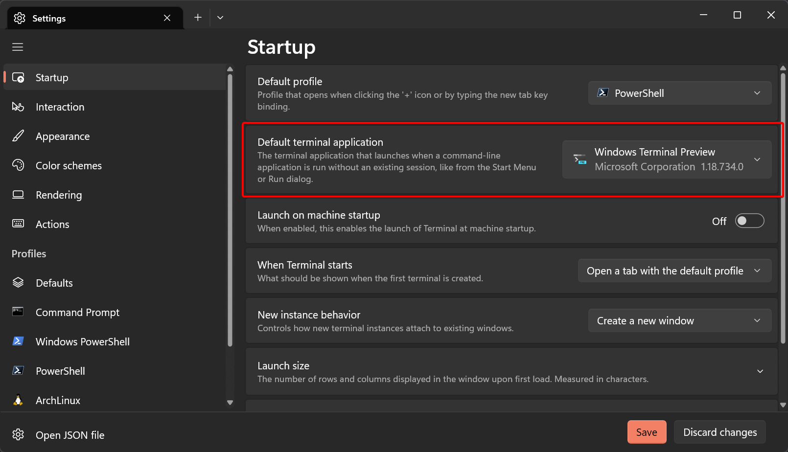Image resolution: width=788 pixels, height=452 pixels.
Task: Select the Command Prompt profile icon
Action: [x=18, y=312]
